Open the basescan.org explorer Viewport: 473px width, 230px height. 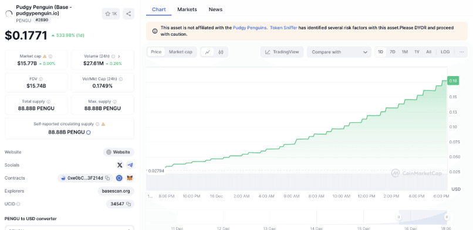[116, 191]
